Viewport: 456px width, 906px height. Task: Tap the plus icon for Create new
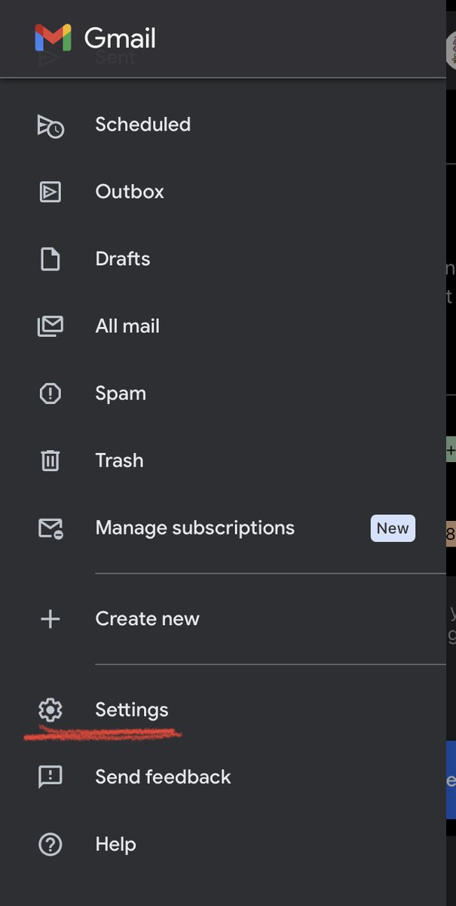click(x=50, y=619)
